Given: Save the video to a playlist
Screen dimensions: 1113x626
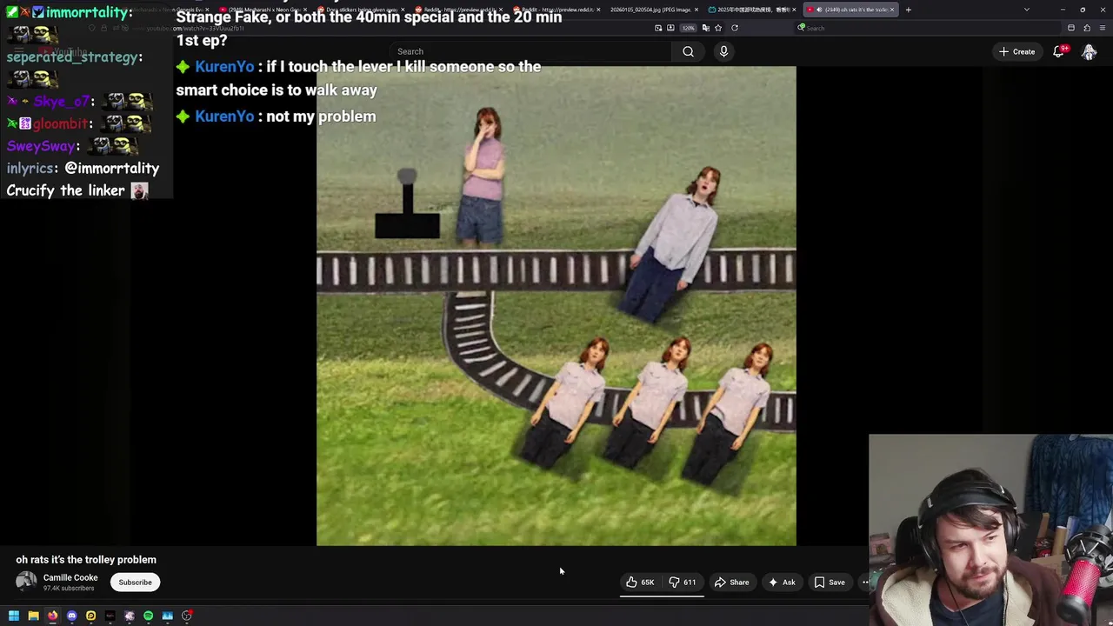Looking at the screenshot, I should coord(830,583).
